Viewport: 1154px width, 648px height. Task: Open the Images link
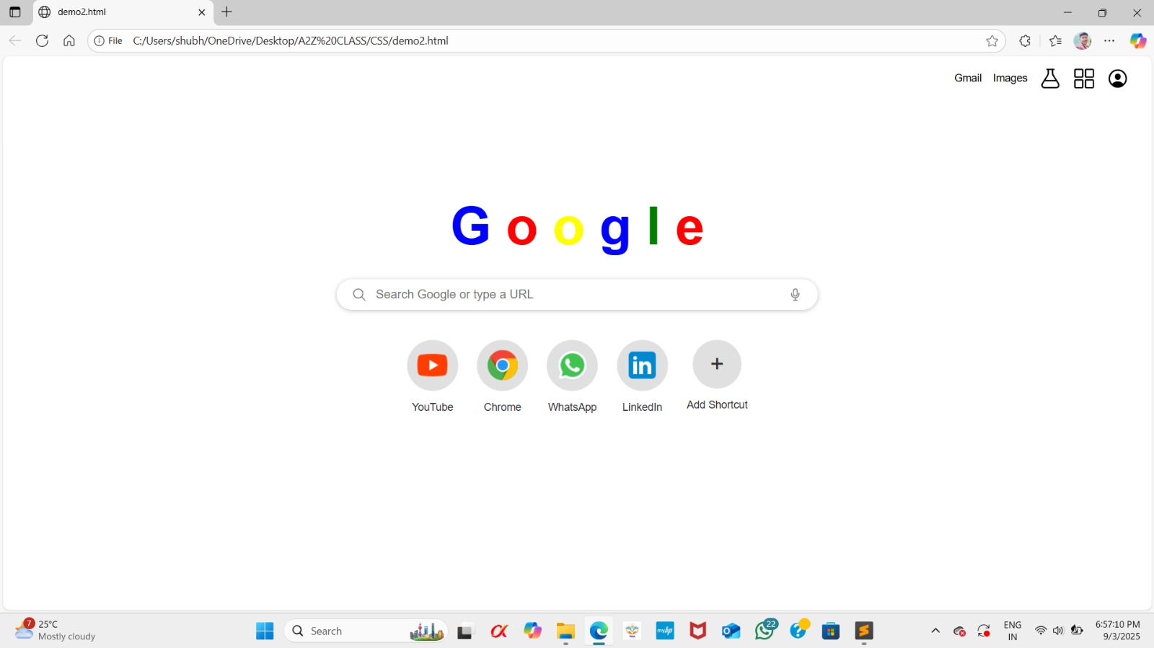coord(1010,79)
